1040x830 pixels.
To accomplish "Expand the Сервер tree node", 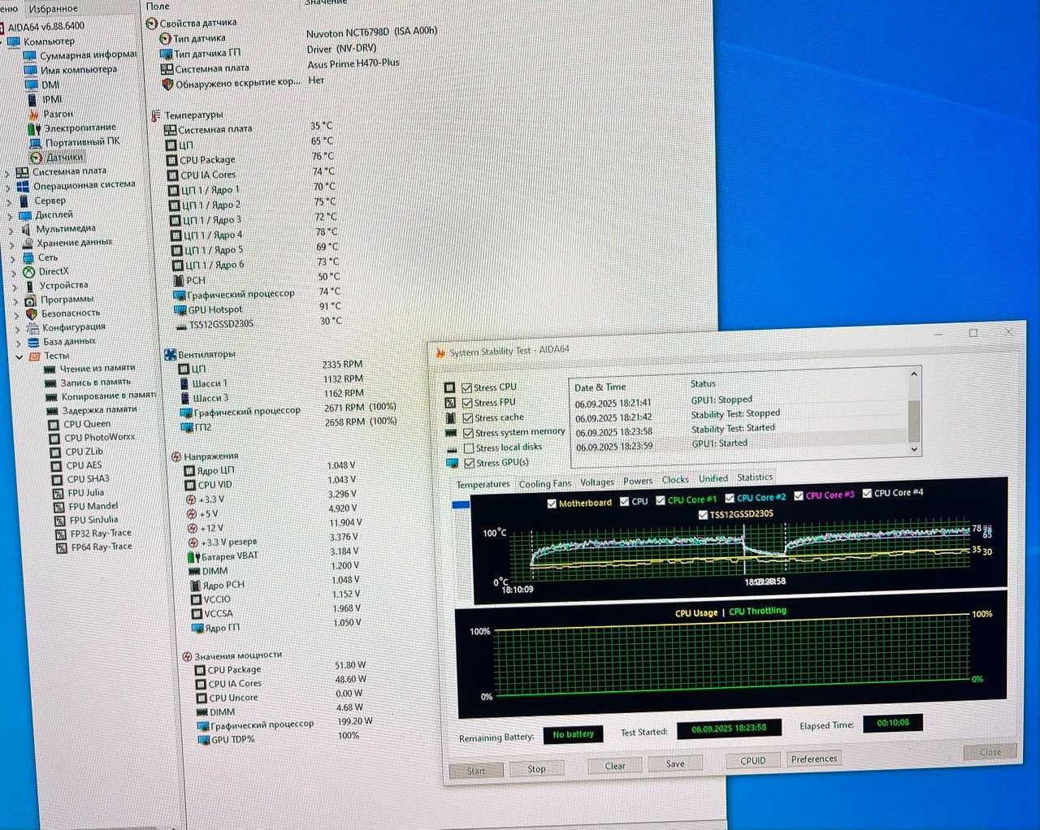I will (9, 202).
